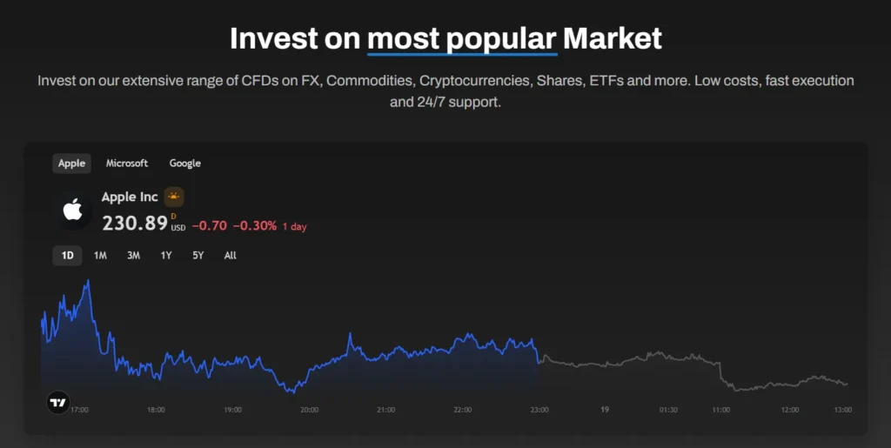891x448 pixels.
Task: Click the 230.89 price value
Action: pos(134,224)
